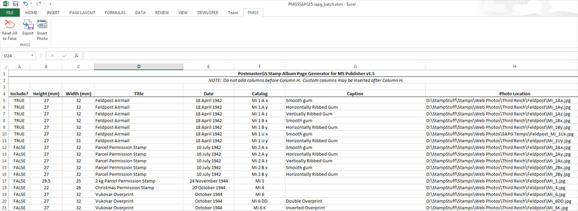The width and height of the screenshot is (578, 211).
Task: Click the Include? column heading cell
Action: [x=19, y=94]
